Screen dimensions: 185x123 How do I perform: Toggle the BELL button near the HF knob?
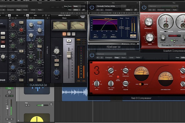click(21, 22)
